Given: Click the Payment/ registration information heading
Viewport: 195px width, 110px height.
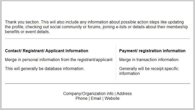Looking at the screenshot, I should (152, 51).
